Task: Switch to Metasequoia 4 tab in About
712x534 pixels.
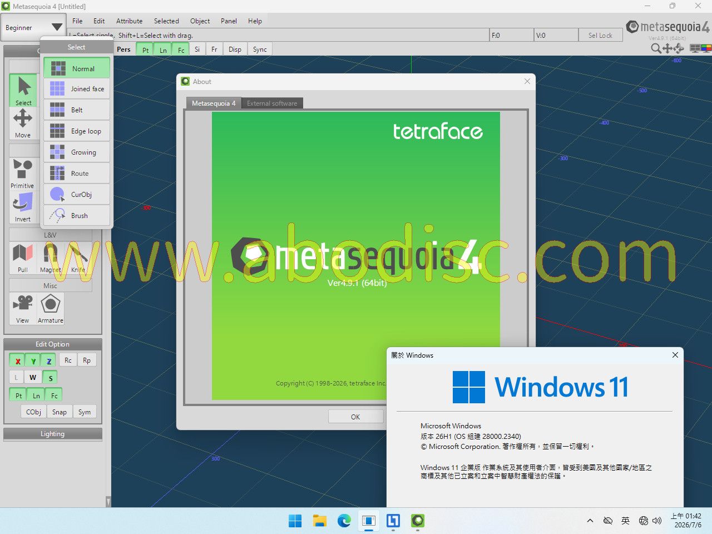Action: 214,103
